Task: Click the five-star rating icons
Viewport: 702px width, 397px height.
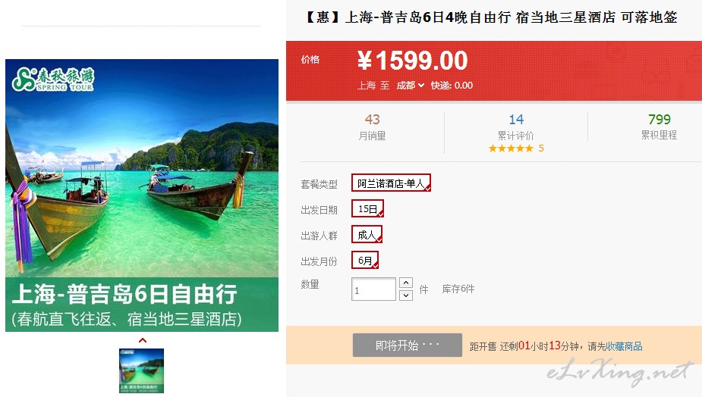Action: pos(511,148)
